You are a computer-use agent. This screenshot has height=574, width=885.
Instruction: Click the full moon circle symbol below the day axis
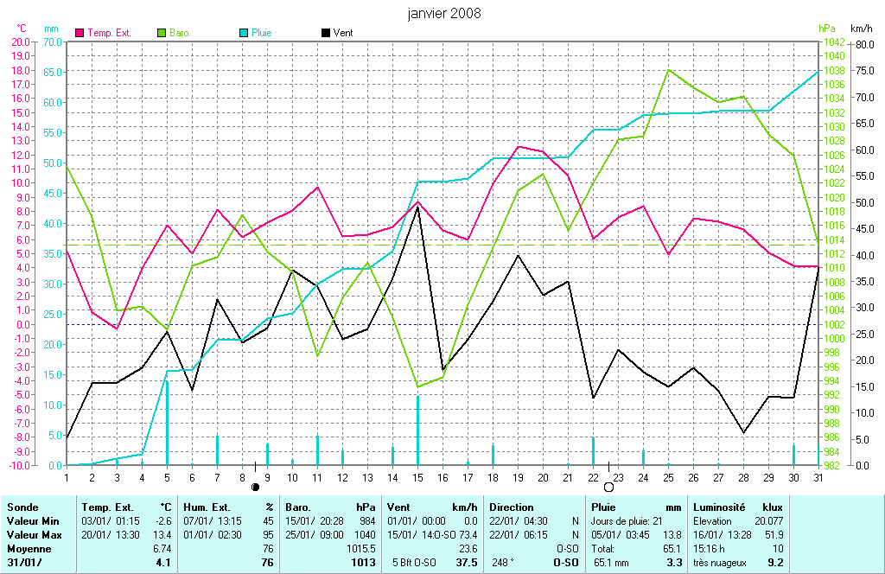tap(608, 488)
